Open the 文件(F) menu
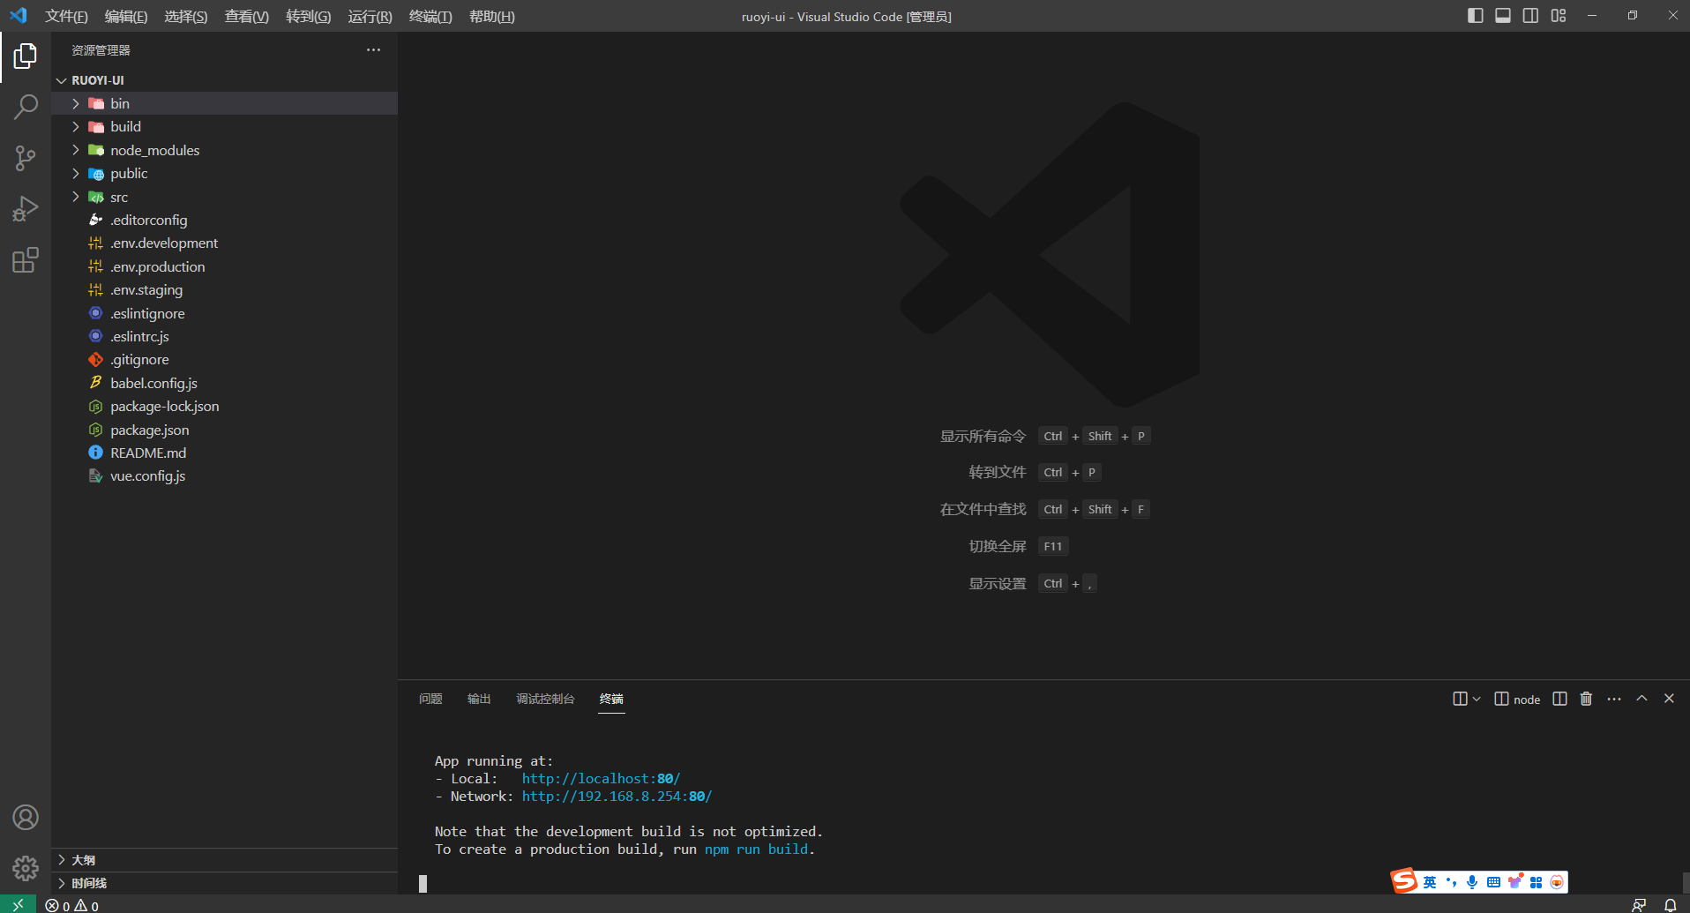This screenshot has width=1690, height=913. 66,17
